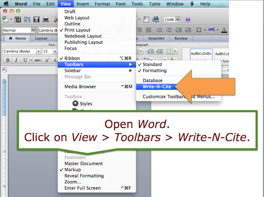Viewport: 264px width, 197px height.
Task: Switch to the SmartArt ribbon tab
Action: point(156,39)
